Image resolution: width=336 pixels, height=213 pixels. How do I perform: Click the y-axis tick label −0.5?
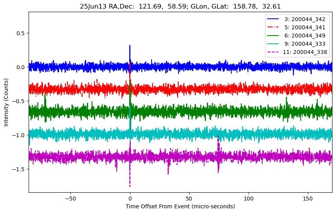click(19, 101)
